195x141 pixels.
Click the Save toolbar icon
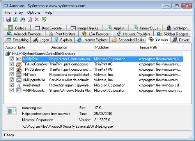point(9,20)
